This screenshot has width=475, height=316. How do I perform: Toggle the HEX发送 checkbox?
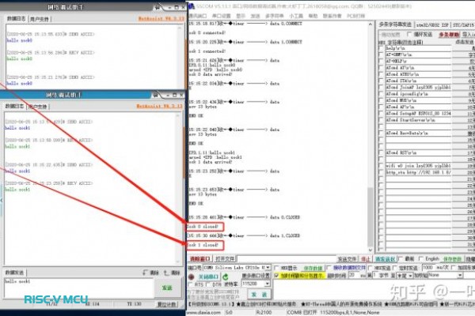click(x=370, y=268)
